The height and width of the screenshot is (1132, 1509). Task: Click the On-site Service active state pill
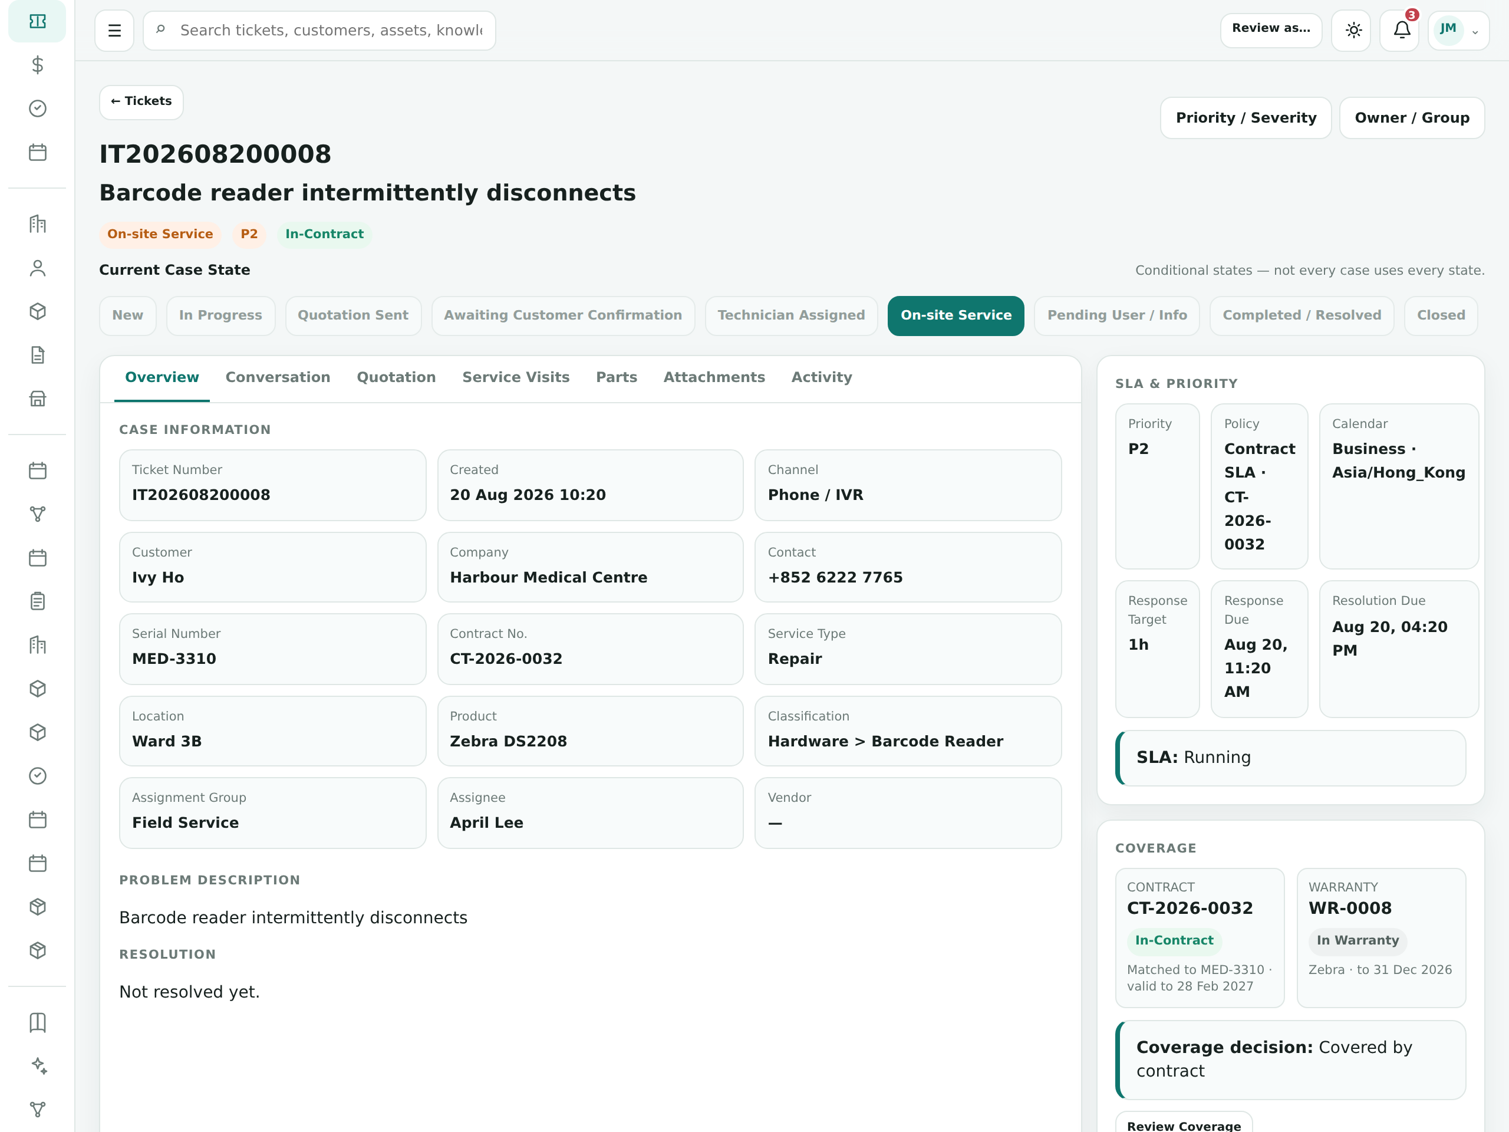point(955,315)
